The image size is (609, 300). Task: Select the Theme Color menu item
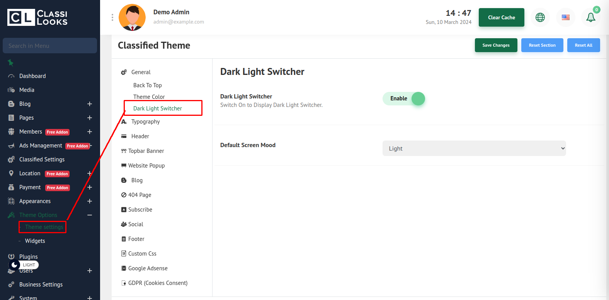149,97
